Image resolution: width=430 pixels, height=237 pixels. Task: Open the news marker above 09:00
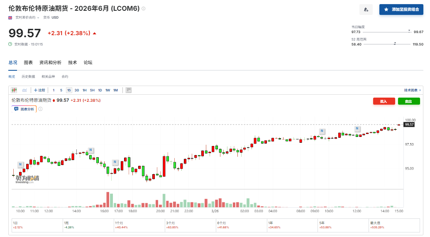point(322,131)
